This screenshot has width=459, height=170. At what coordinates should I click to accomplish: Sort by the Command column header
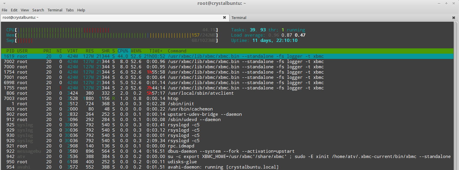click(177, 51)
